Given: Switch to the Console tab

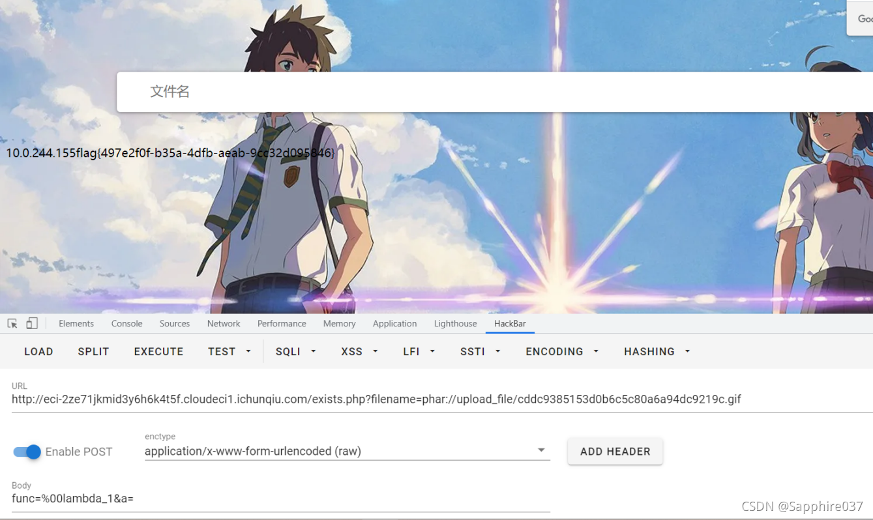Looking at the screenshot, I should click(126, 324).
